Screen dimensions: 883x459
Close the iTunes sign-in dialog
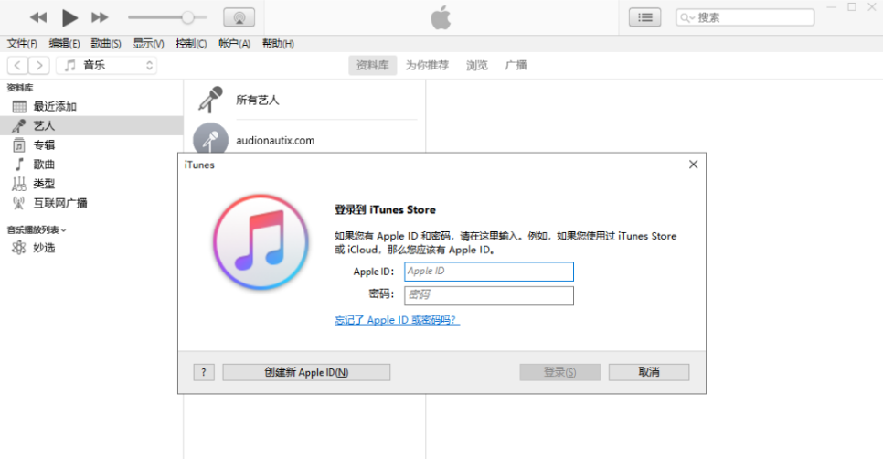click(x=693, y=165)
